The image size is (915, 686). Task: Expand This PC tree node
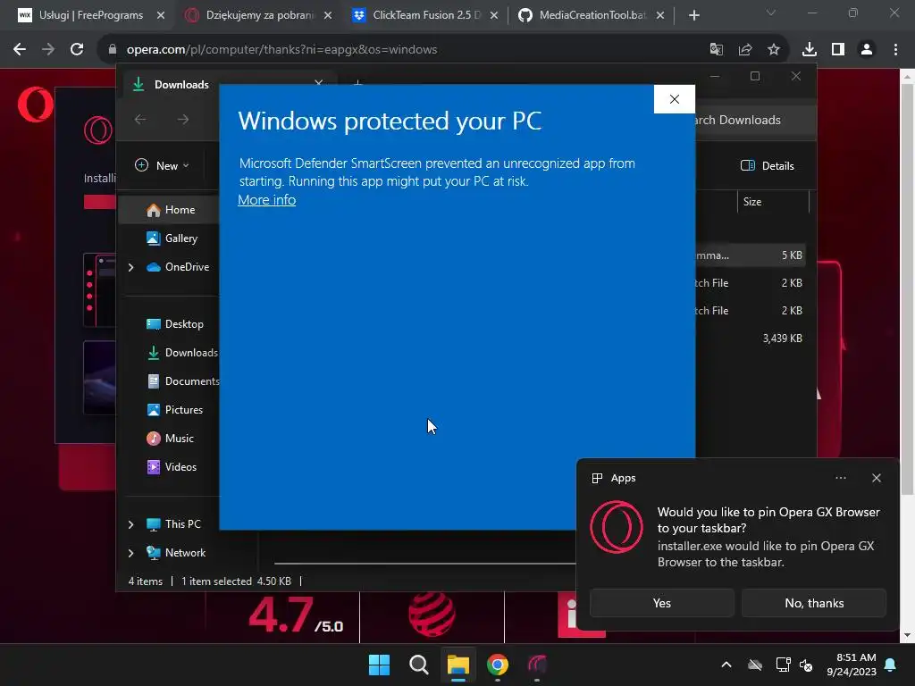[x=130, y=524]
